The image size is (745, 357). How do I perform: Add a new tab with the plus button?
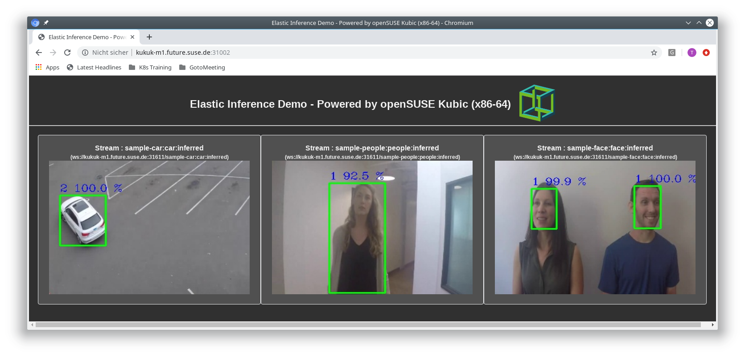[x=149, y=37]
